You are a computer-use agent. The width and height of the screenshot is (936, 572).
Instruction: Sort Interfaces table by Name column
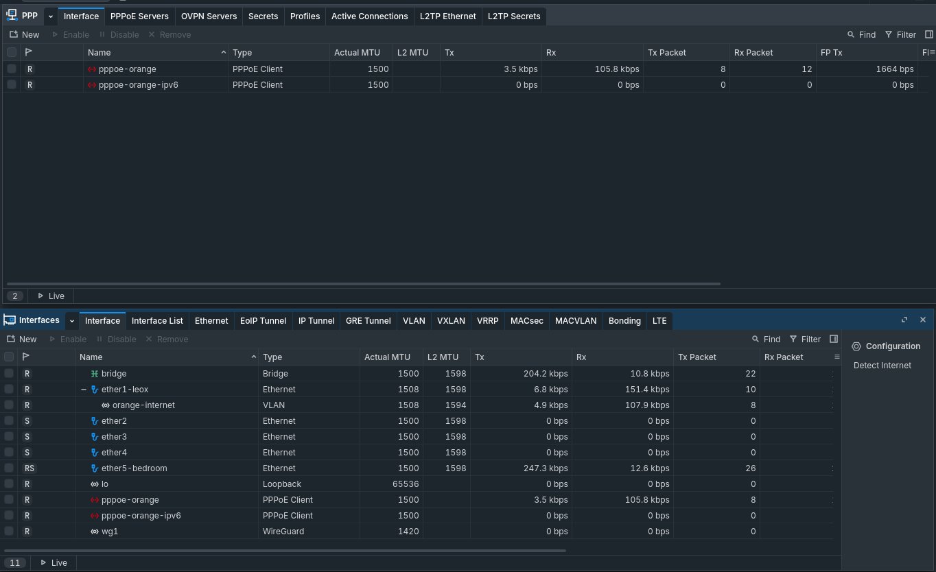click(167, 357)
